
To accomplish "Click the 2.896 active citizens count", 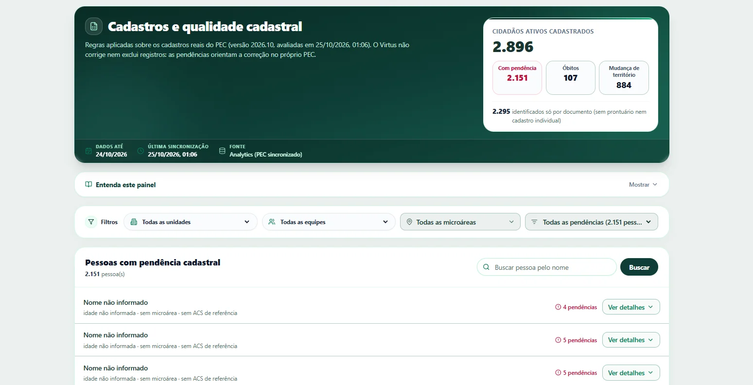I will tap(513, 47).
